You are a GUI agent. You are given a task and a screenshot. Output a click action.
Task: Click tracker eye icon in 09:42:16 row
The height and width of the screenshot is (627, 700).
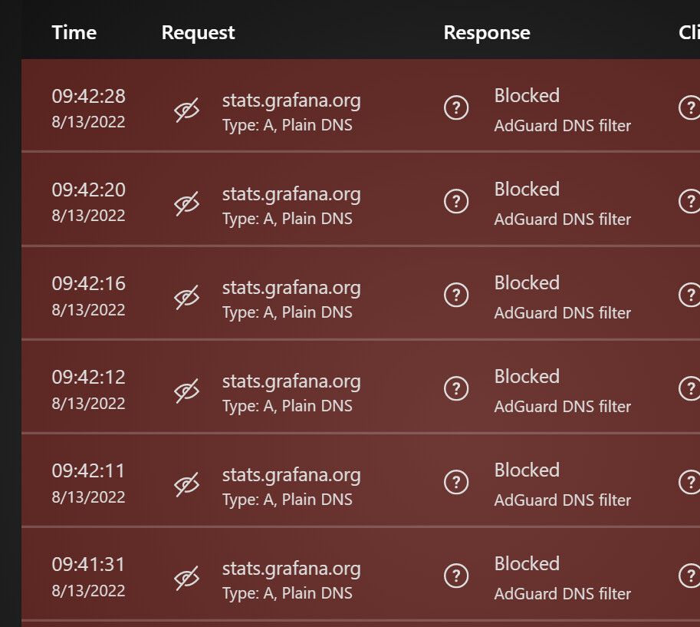point(186,297)
